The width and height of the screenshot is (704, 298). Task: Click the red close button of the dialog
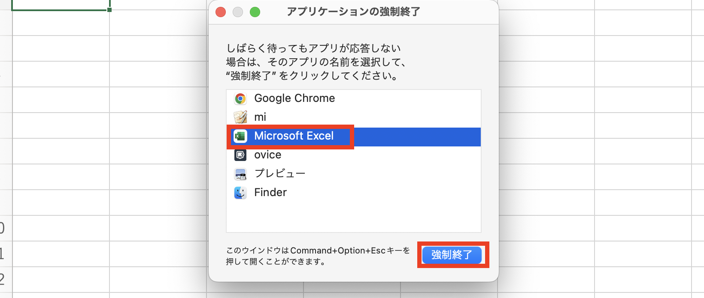(x=220, y=12)
